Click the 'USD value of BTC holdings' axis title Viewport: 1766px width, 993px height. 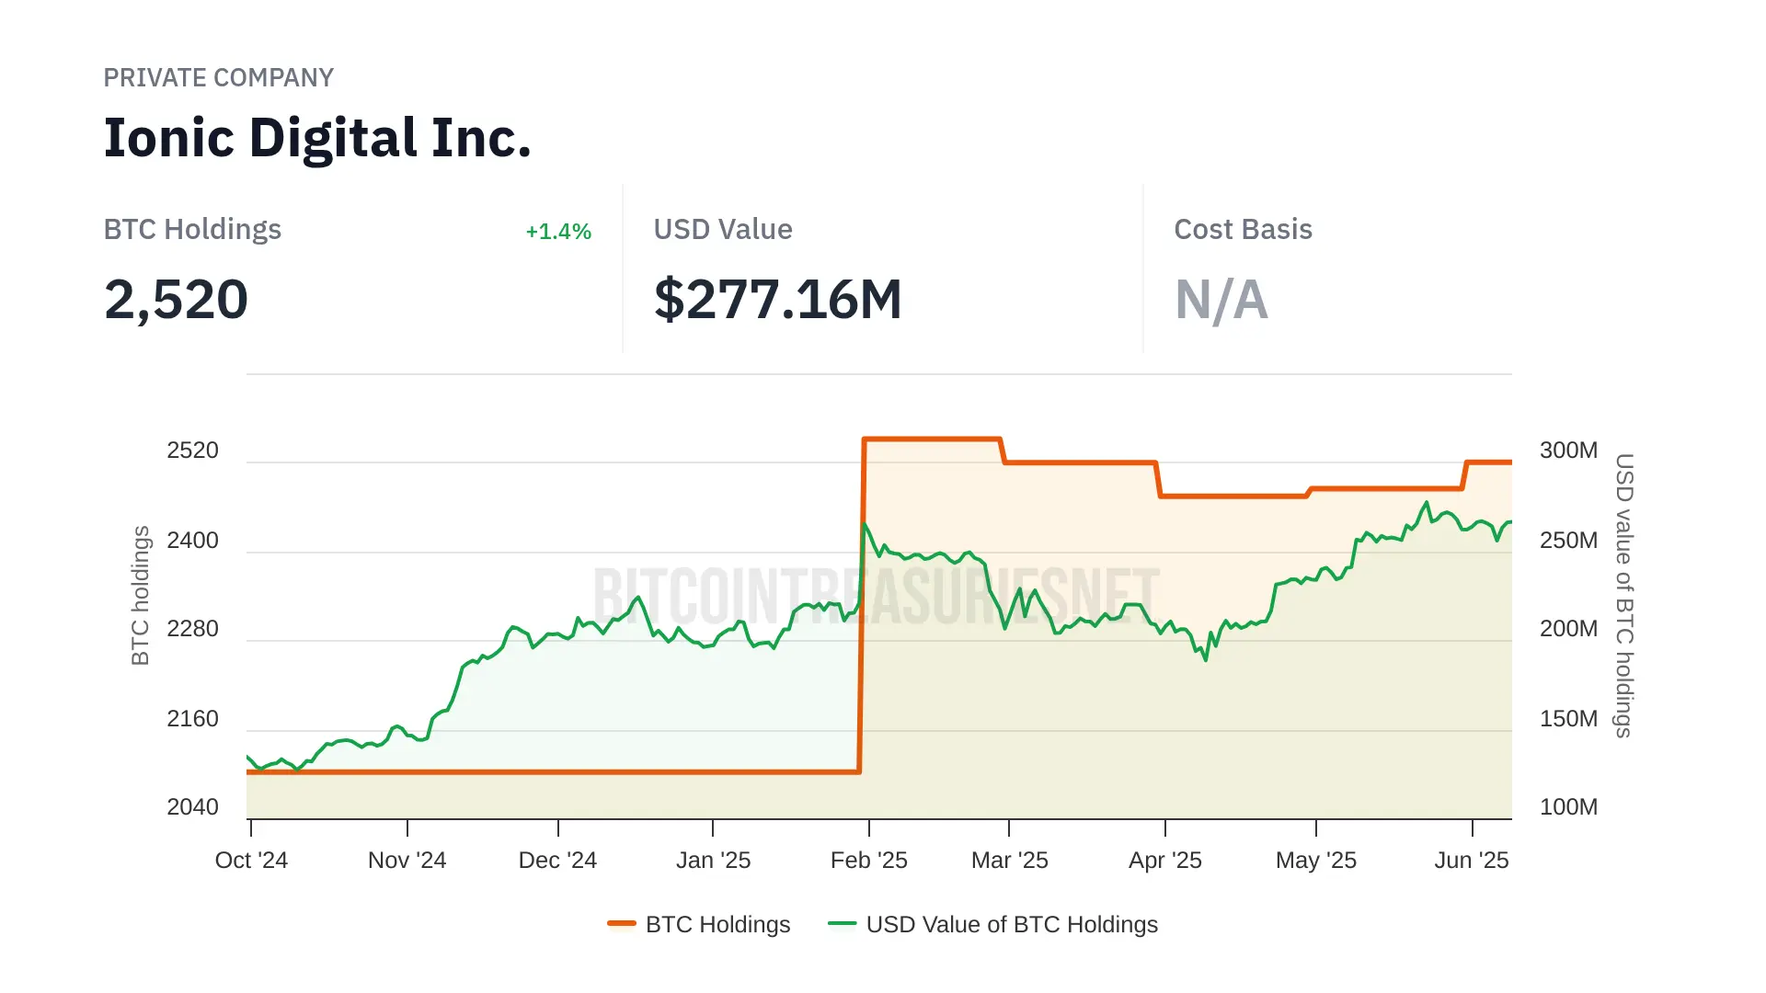tap(1624, 596)
